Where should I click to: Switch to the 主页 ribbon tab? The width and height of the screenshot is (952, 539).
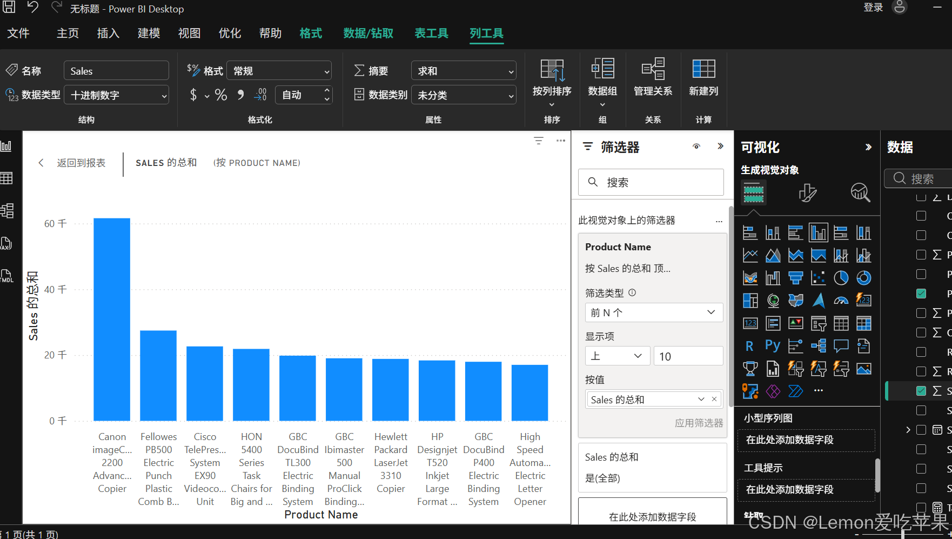[x=68, y=33]
